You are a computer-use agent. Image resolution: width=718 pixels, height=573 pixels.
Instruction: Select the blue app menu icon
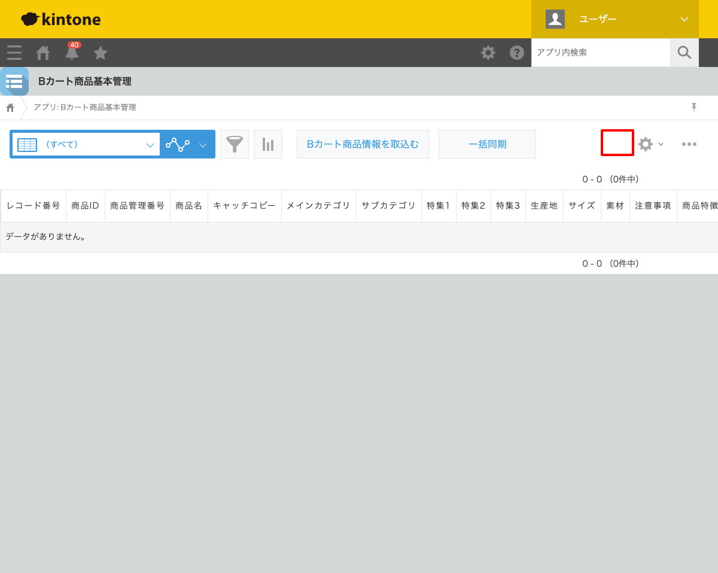pos(14,81)
